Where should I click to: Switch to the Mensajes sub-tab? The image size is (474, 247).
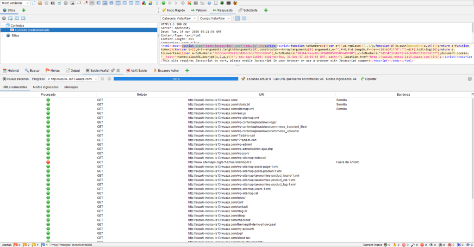71,87
